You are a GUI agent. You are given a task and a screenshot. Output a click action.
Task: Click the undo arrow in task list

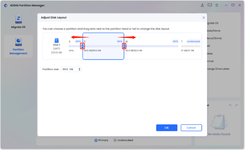pyautogui.click(x=230, y=105)
